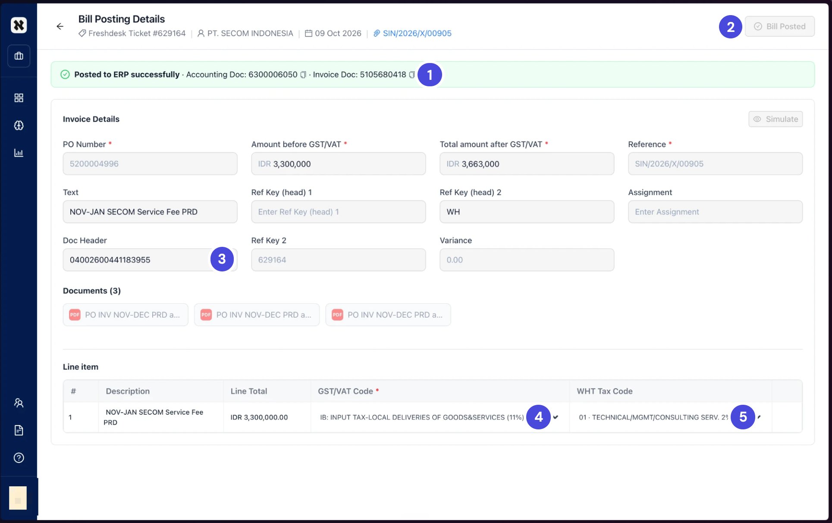Open the users icon in the sidebar
The image size is (832, 523).
click(19, 403)
